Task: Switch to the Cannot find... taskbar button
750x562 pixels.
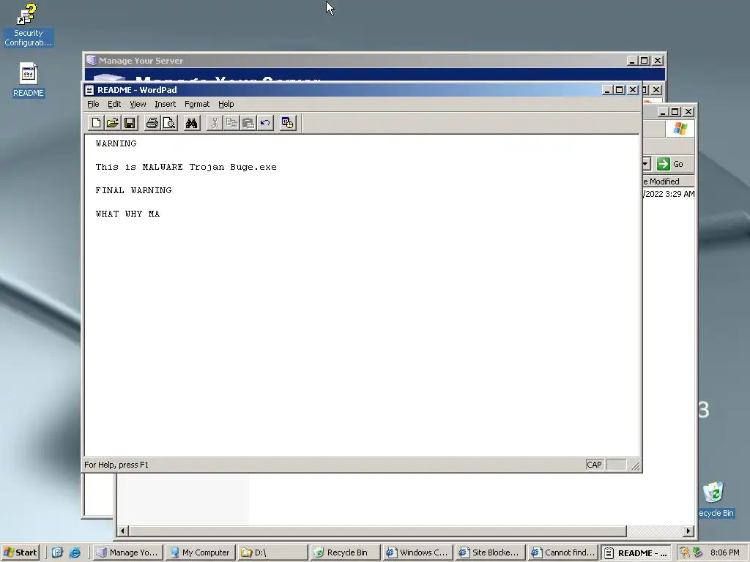Action: point(564,552)
